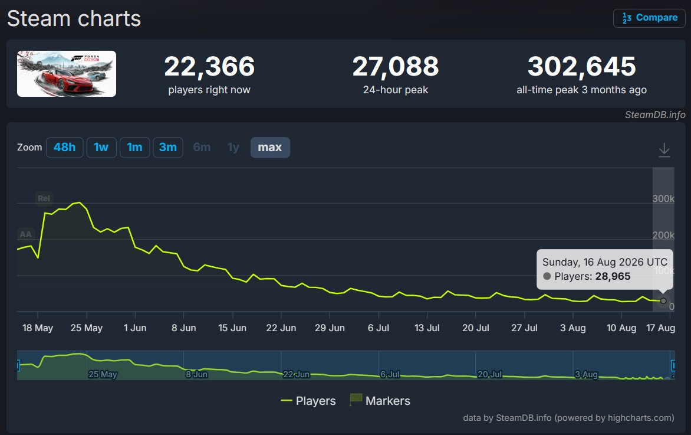The width and height of the screenshot is (691, 435).
Task: Click the AA marker flag on chart
Action: point(25,234)
